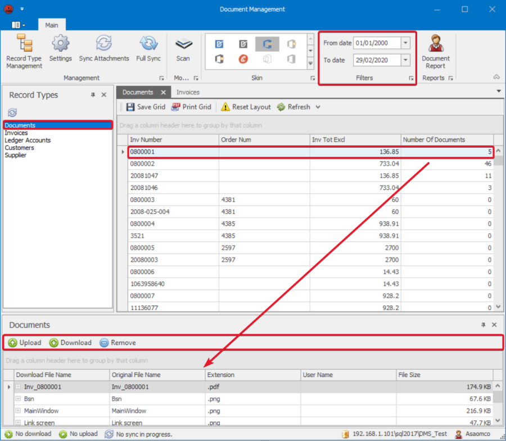Toggle auto-hide pin on Documents panel
The image size is (506, 441).
click(x=483, y=325)
